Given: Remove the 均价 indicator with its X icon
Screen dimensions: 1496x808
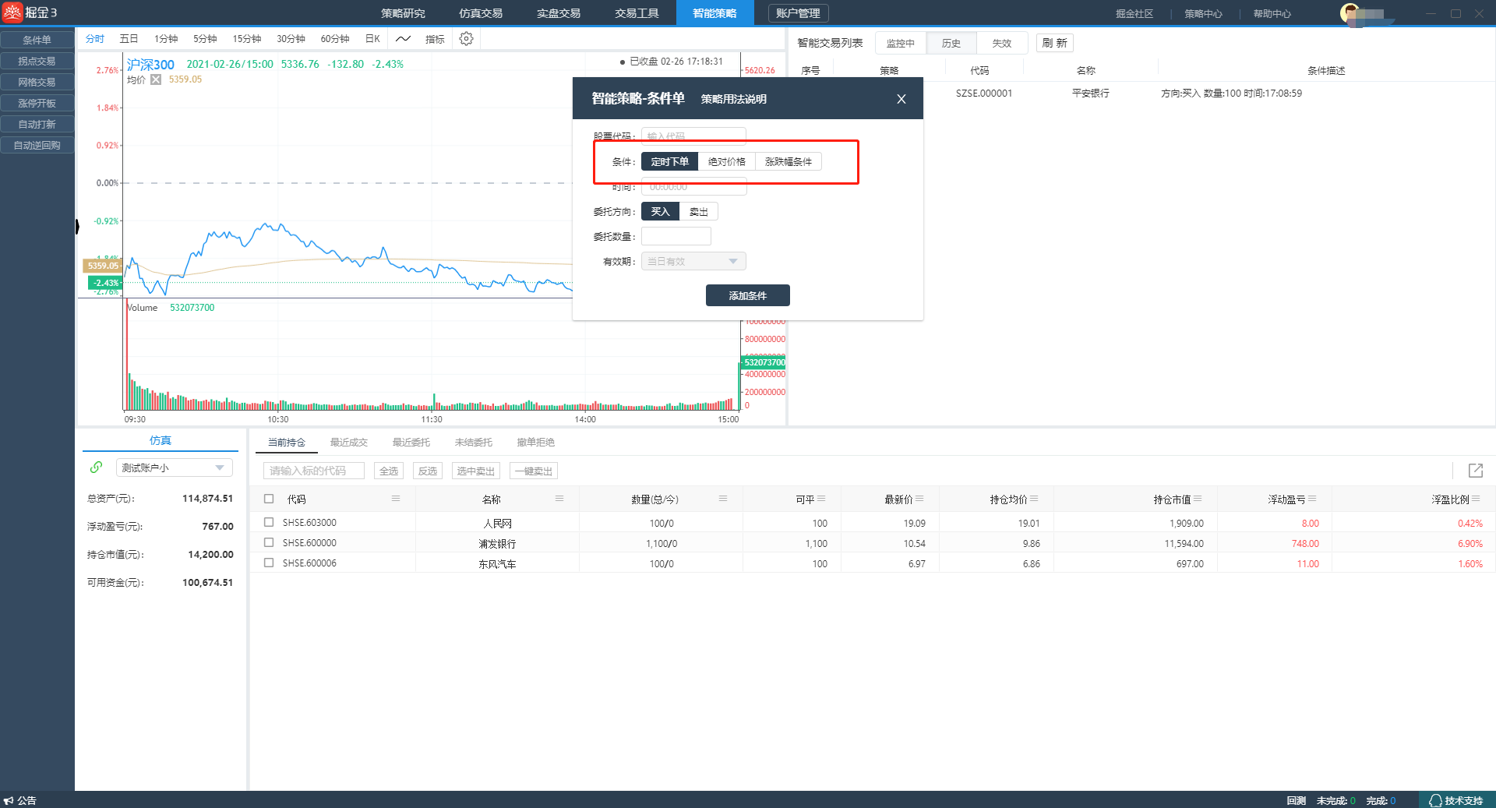Looking at the screenshot, I should tap(156, 79).
